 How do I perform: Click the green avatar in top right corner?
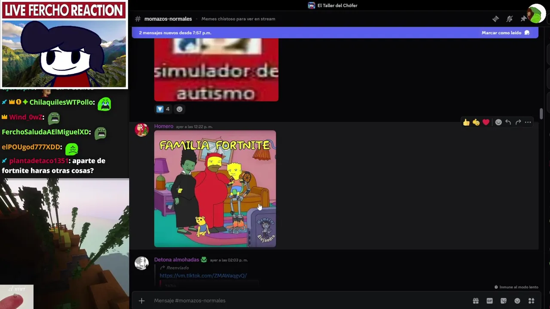tap(537, 14)
